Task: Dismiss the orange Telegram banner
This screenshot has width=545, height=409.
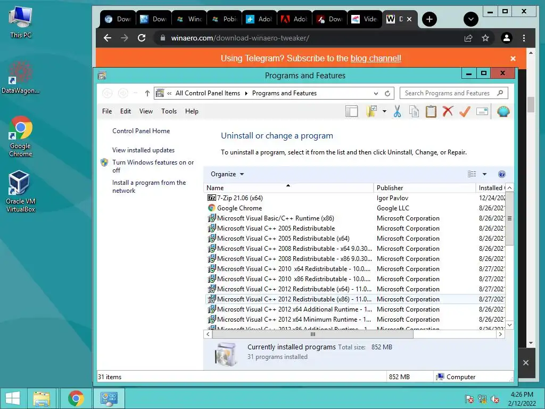Action: (x=513, y=59)
